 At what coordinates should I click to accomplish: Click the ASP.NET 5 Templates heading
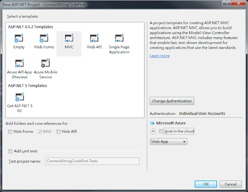[28, 86]
